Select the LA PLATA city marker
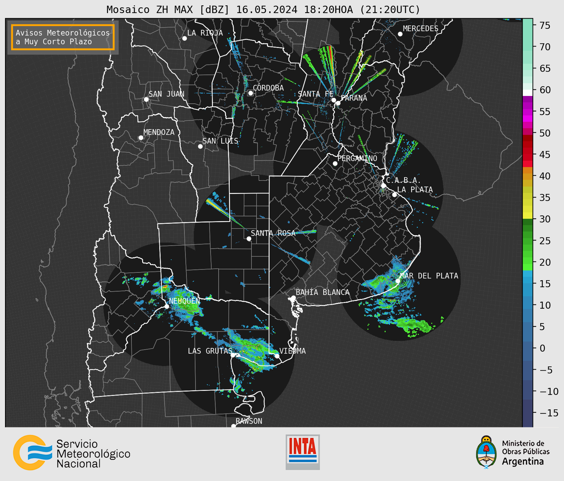The image size is (564, 481). tap(394, 195)
